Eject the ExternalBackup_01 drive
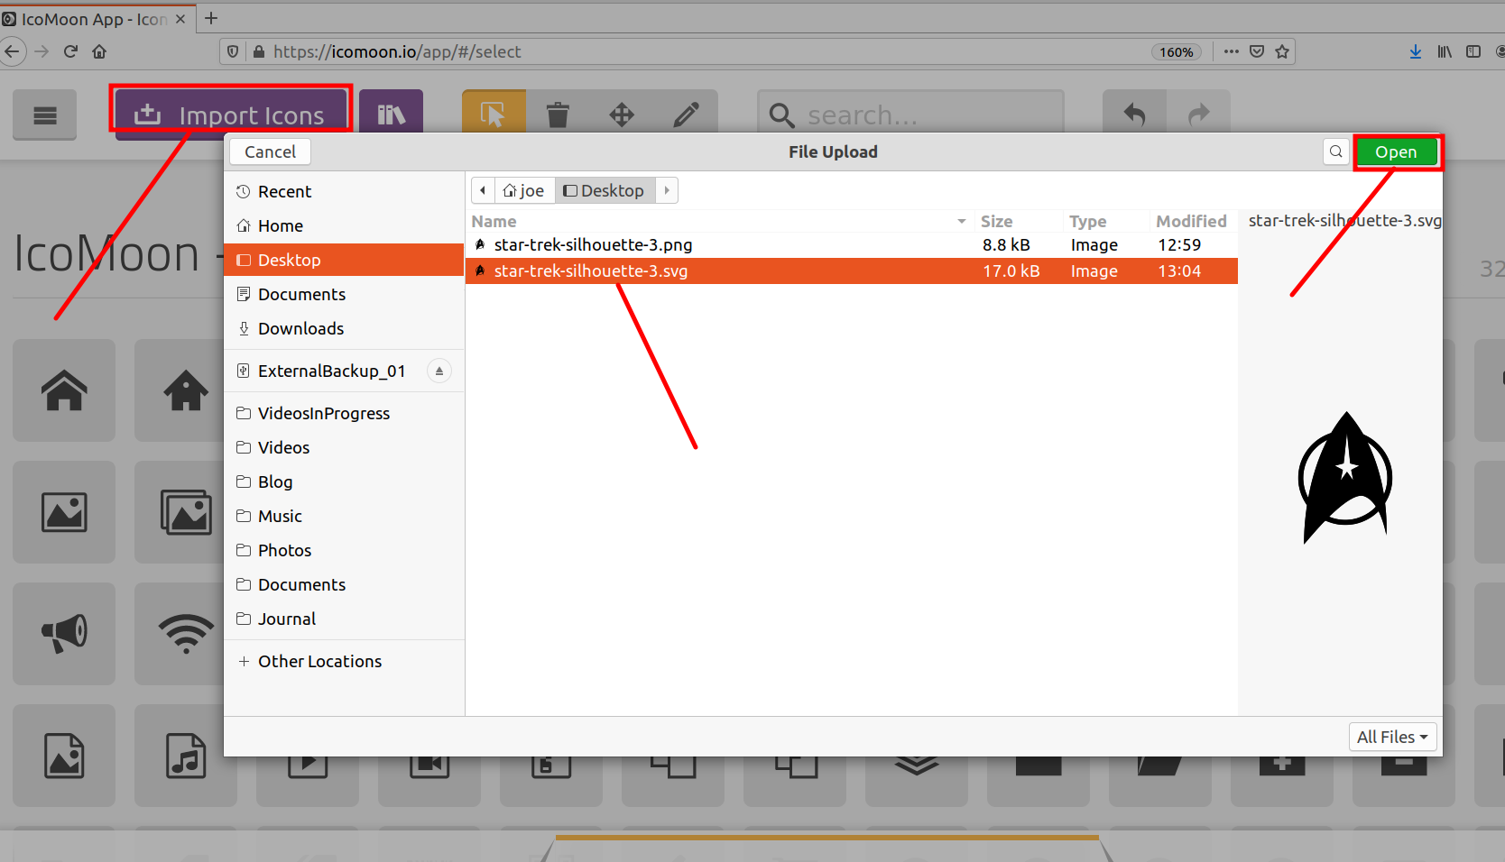Screen dimensions: 1505x862 (439, 371)
